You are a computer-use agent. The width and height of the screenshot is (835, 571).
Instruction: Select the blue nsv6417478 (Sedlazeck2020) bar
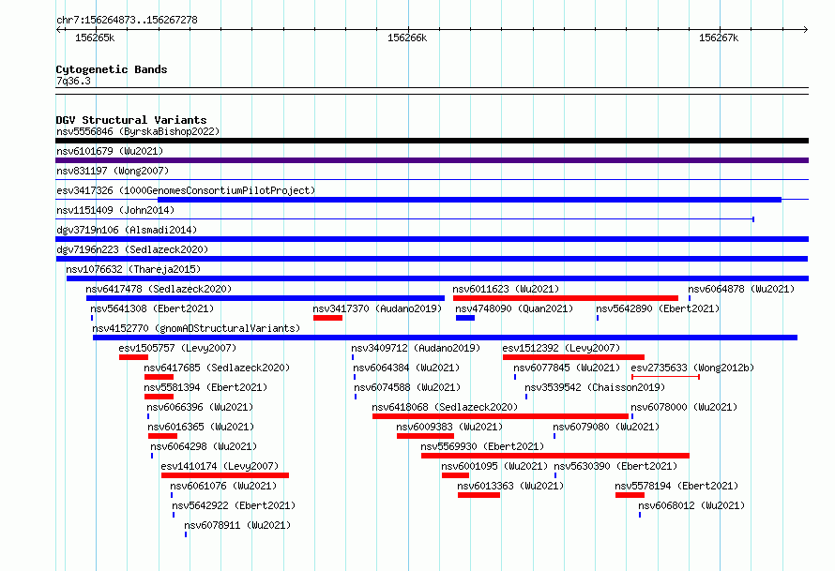pos(266,298)
